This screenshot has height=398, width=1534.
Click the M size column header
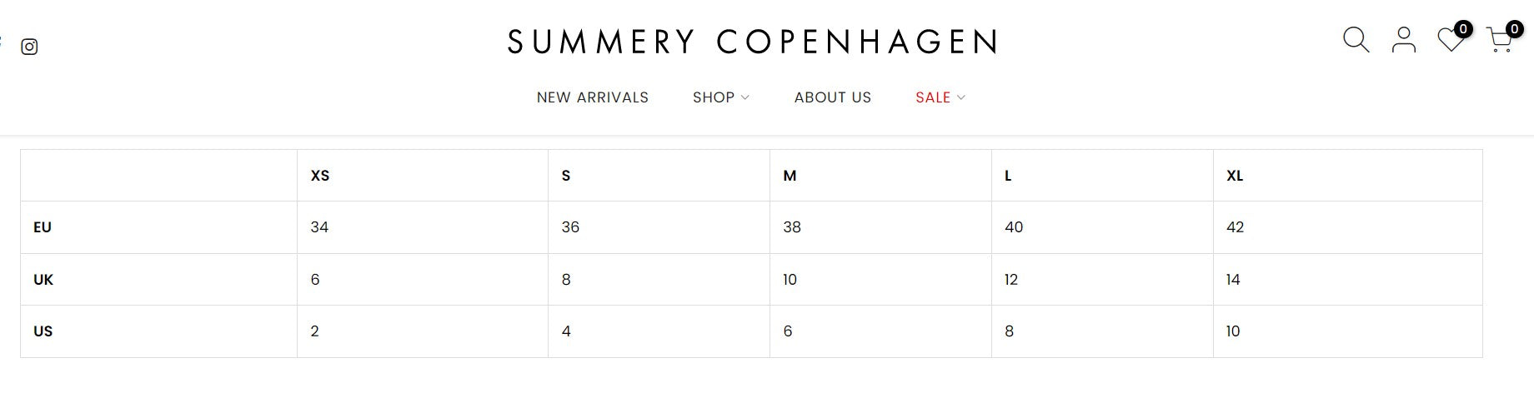(x=790, y=176)
